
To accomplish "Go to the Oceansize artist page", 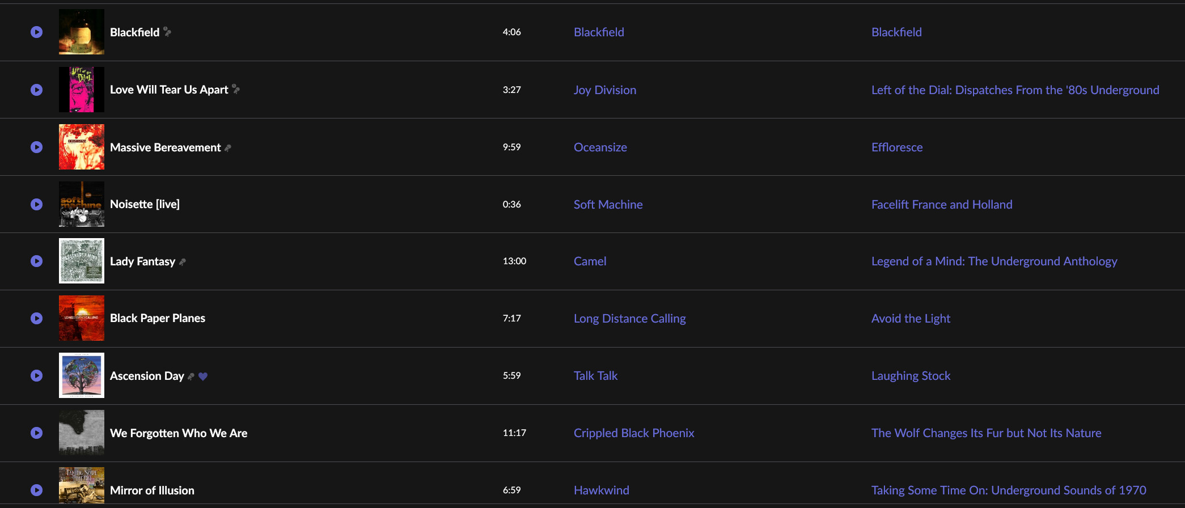I will pos(600,147).
